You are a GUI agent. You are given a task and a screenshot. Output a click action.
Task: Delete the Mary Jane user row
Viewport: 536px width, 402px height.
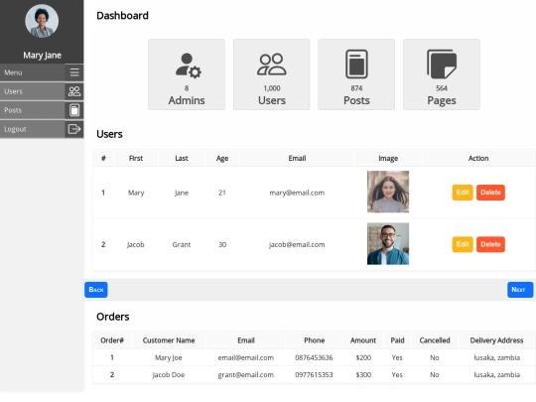point(490,193)
